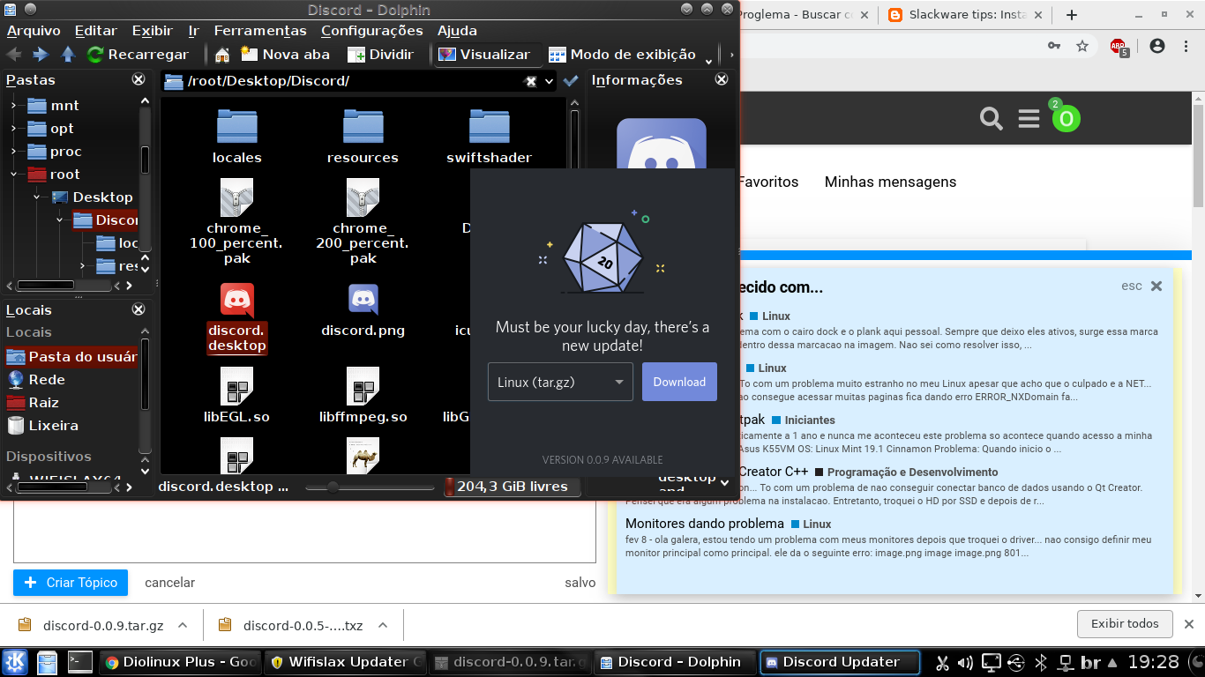The height and width of the screenshot is (677, 1205).
Task: Open the home folder icon in toolbar
Action: (x=222, y=55)
